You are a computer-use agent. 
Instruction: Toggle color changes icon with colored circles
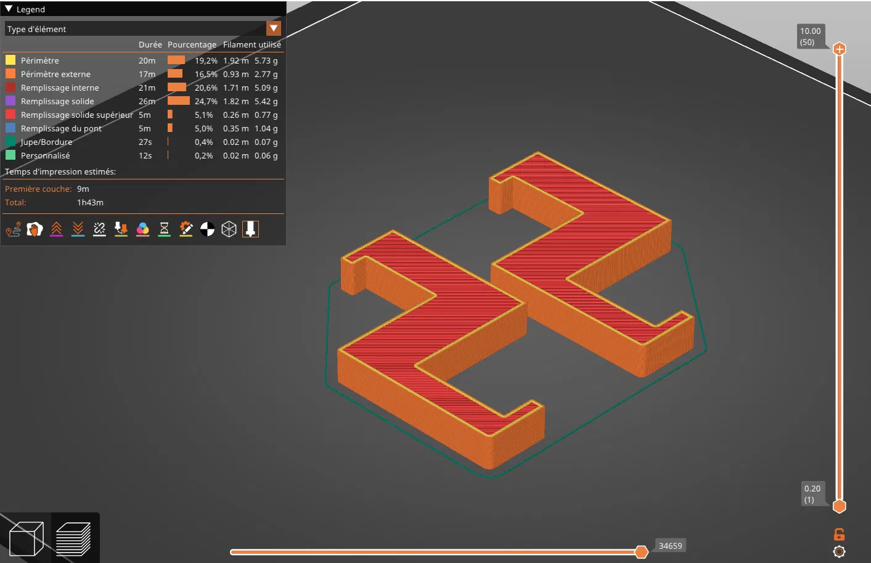coord(142,229)
